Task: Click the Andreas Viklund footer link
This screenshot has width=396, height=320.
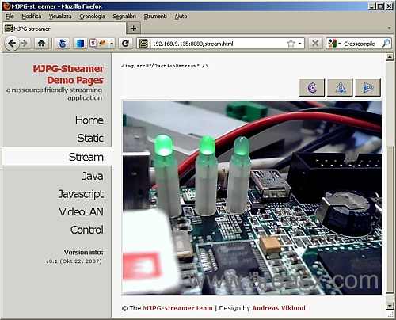Action: click(x=279, y=308)
